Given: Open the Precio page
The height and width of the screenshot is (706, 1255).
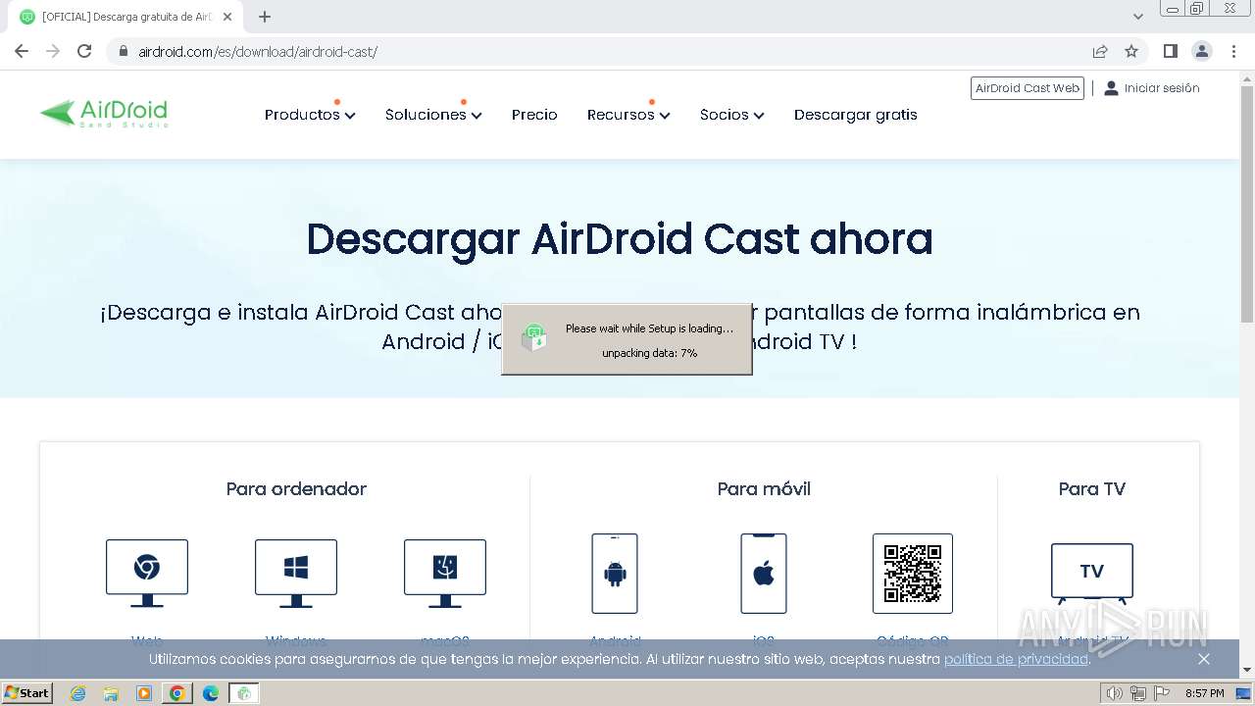Looking at the screenshot, I should [534, 115].
